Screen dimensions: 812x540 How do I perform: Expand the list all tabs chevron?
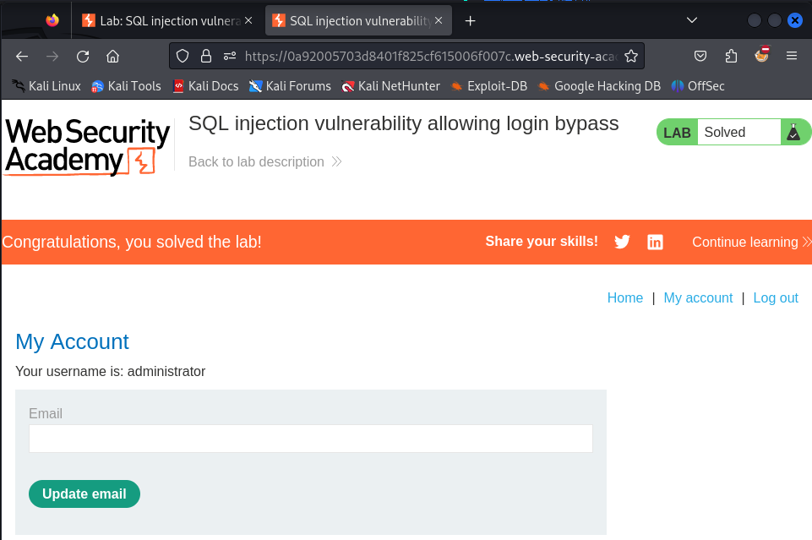coord(691,20)
